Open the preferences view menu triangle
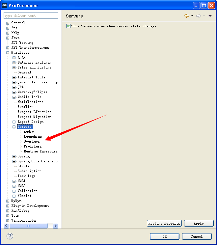Screen dimensions: 217x245 point(210,16)
